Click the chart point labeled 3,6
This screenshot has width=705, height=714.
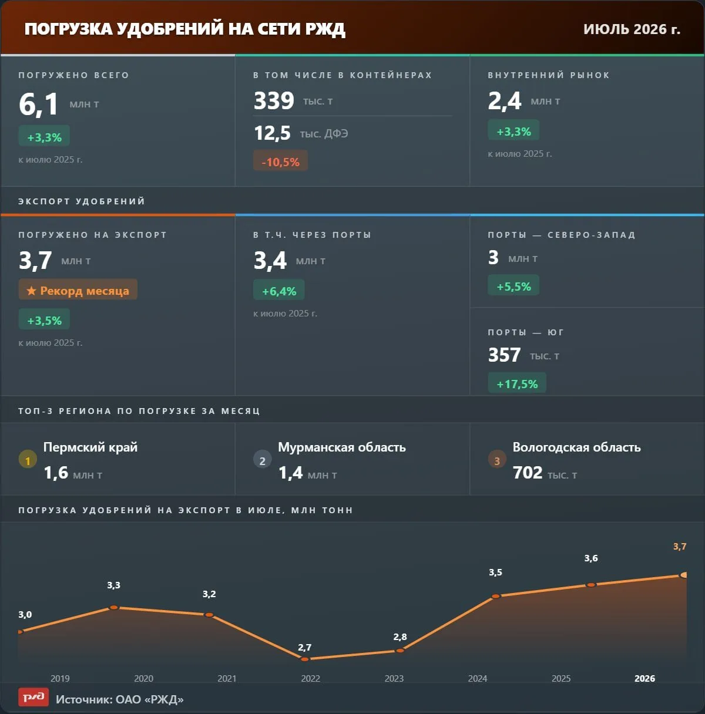(591, 585)
